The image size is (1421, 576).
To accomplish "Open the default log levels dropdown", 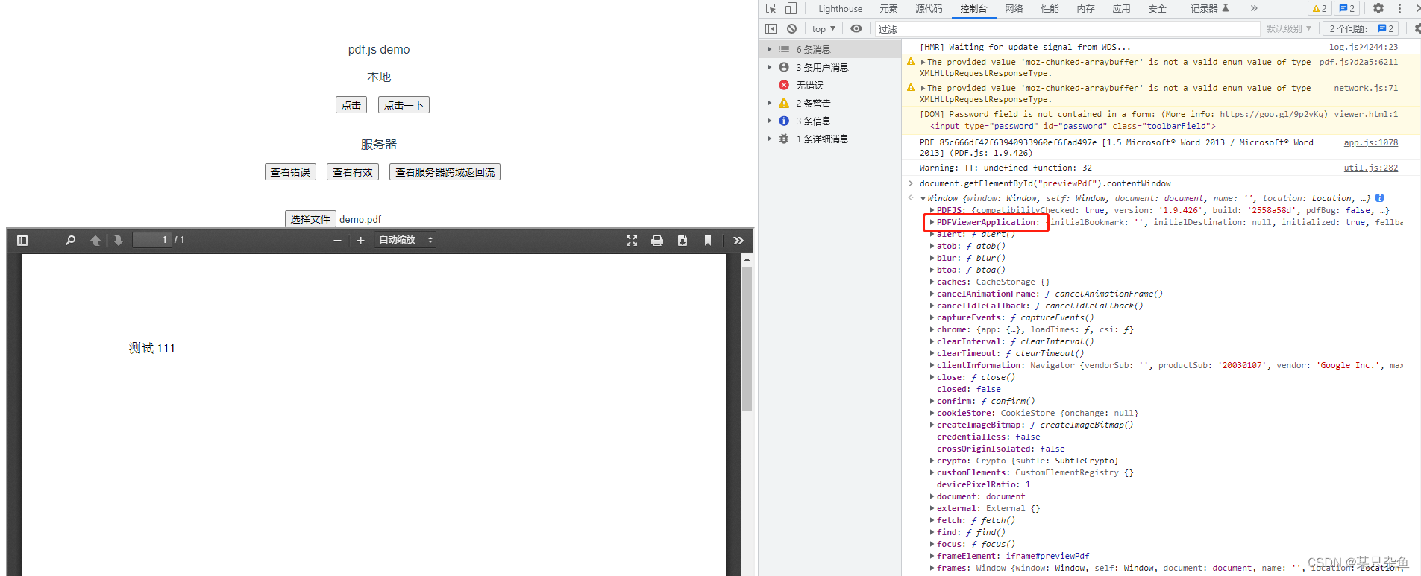I will point(1288,29).
